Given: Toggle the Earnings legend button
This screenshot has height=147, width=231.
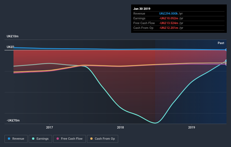Looking at the screenshot, I should click(40, 139).
